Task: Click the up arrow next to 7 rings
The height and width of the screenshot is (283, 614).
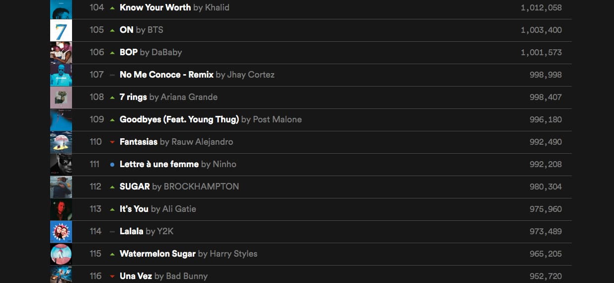Action: pyautogui.click(x=112, y=97)
